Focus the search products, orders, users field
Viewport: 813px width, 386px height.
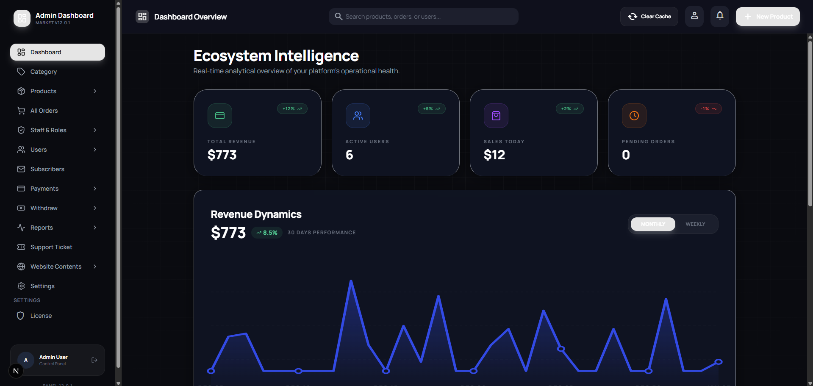click(x=424, y=17)
